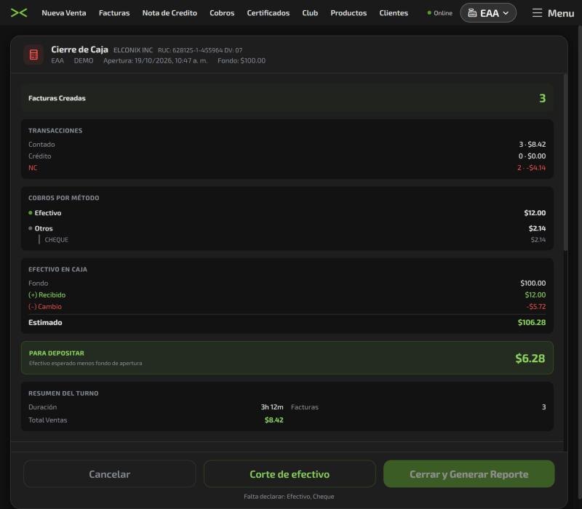
Task: Open Nueva Venta in the top navigation
Action: point(64,13)
